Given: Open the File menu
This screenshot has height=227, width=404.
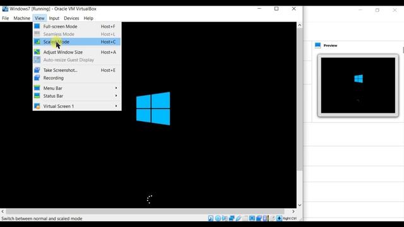Looking at the screenshot, I should 6,18.
